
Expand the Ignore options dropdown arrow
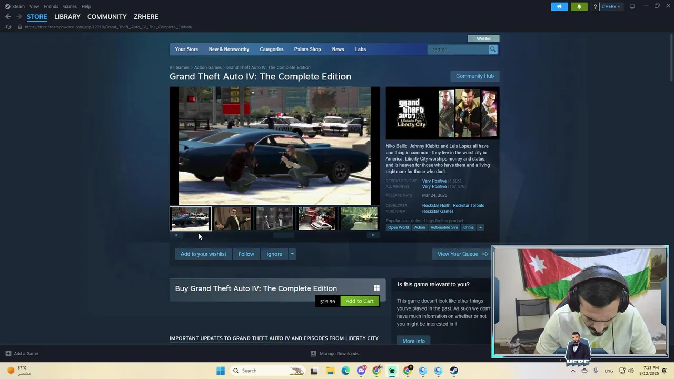(x=292, y=254)
